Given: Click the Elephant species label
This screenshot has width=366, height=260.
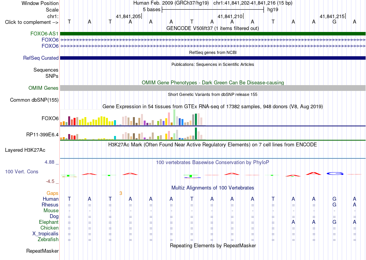Looking at the screenshot, I should click(x=49, y=222).
